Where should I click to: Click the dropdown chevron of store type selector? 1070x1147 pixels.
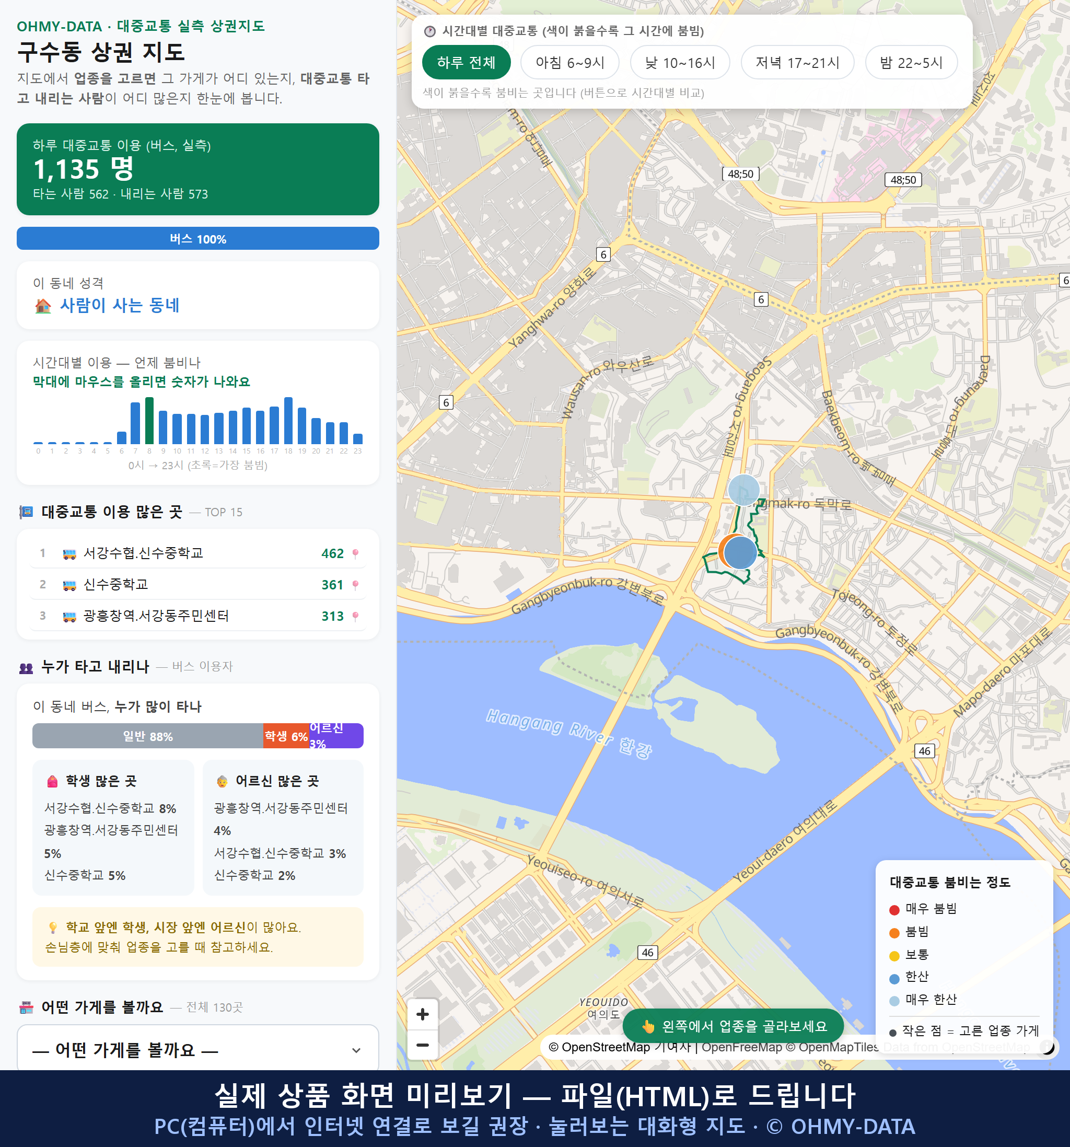pyautogui.click(x=356, y=1050)
